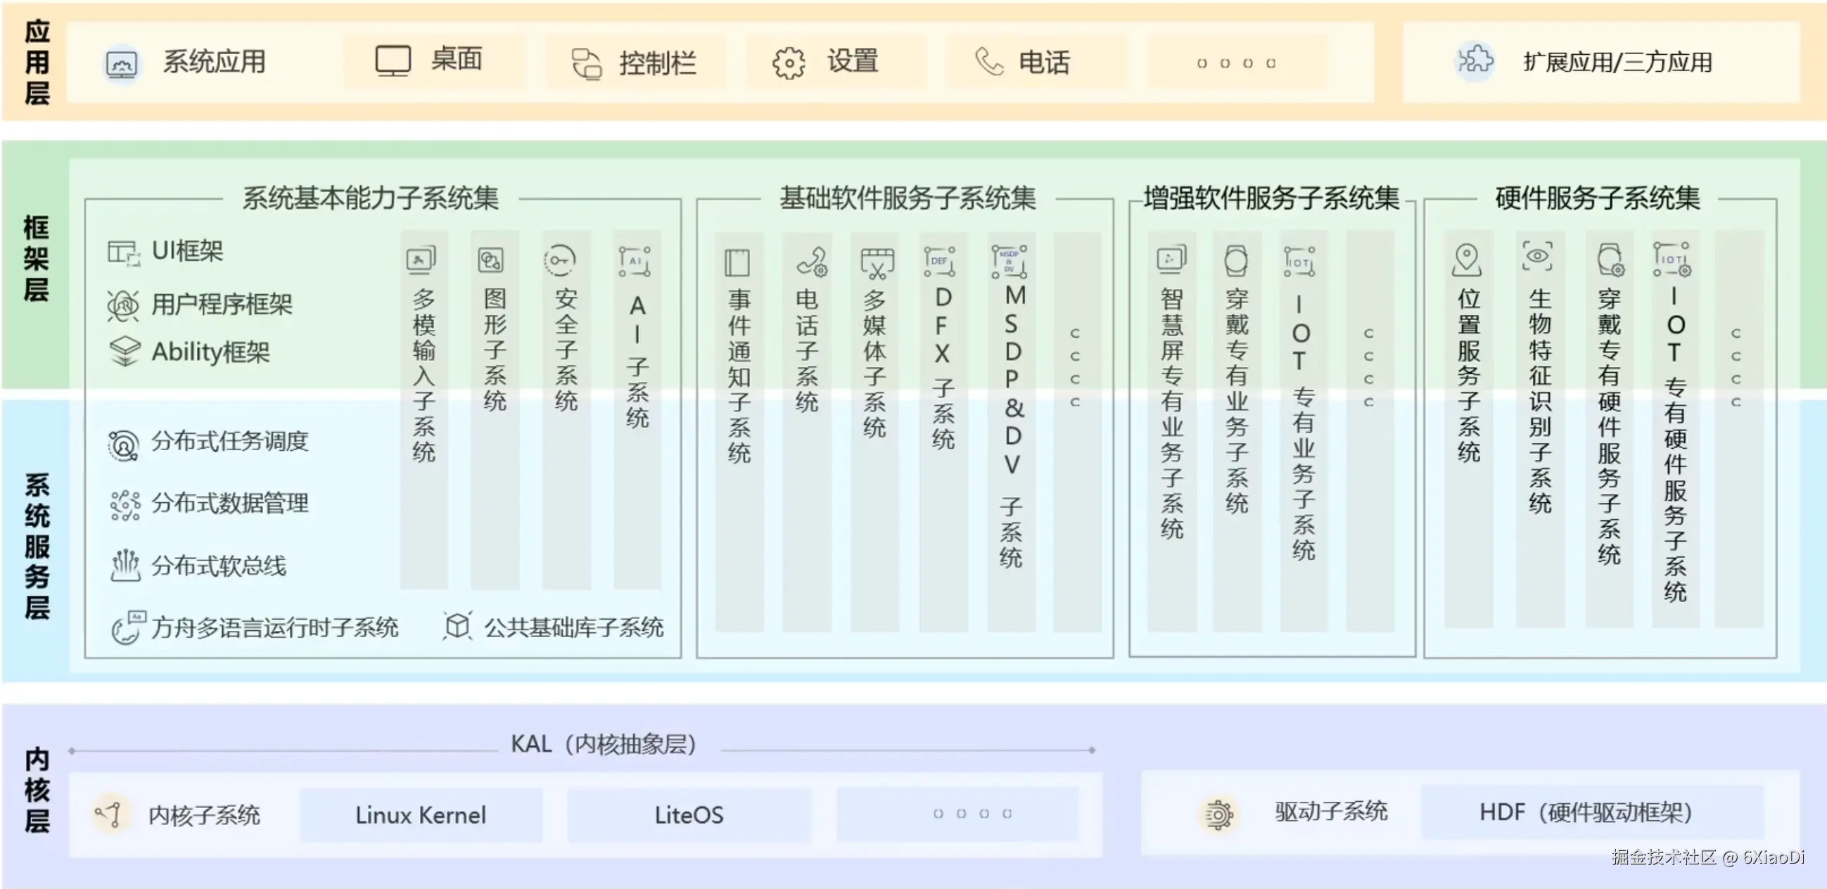Click the ellipsis box after 电话

(1237, 63)
